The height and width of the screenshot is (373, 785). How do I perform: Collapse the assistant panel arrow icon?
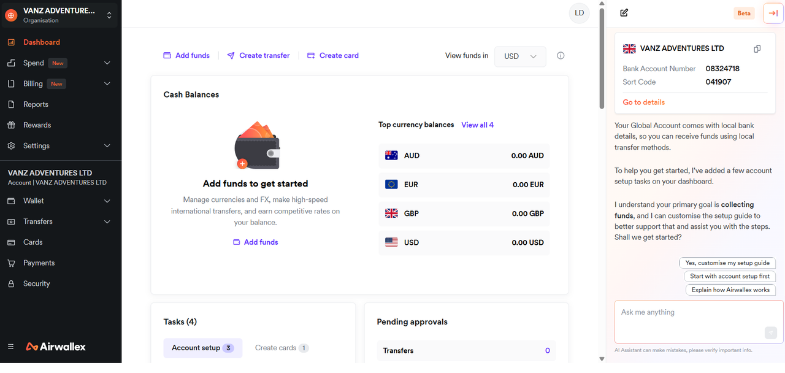pyautogui.click(x=773, y=13)
